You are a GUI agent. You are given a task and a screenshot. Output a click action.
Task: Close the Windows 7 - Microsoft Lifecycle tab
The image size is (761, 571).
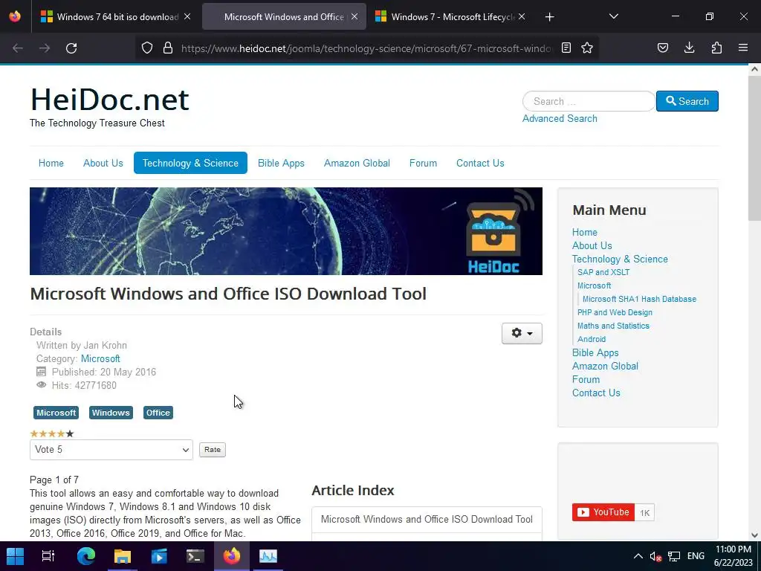(x=522, y=16)
